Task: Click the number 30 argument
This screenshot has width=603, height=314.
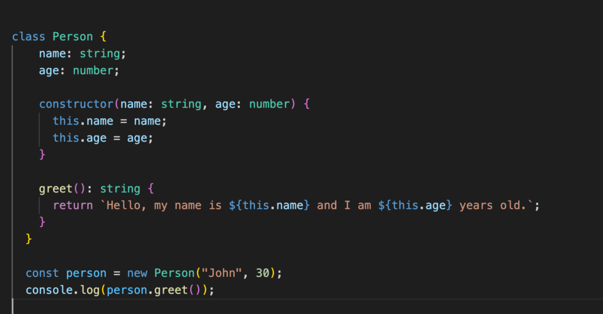Action: click(263, 273)
